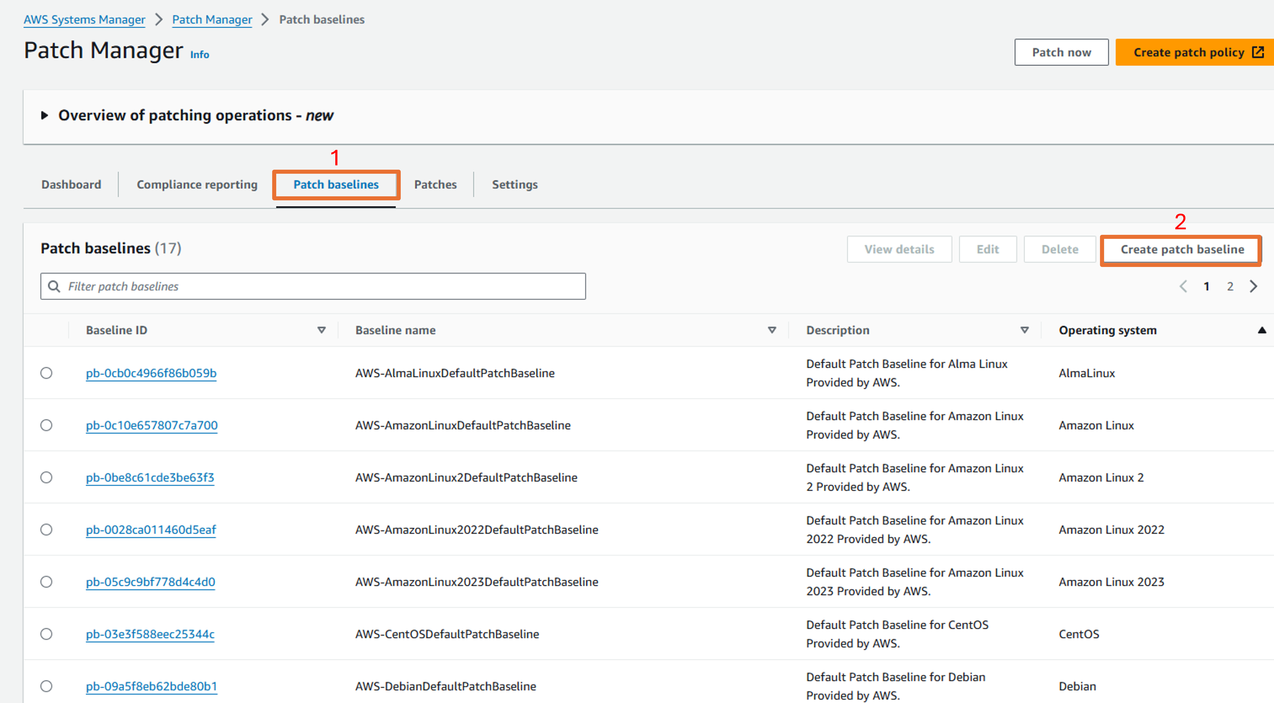
Task: Click the Baseline ID sort arrow
Action: click(321, 330)
